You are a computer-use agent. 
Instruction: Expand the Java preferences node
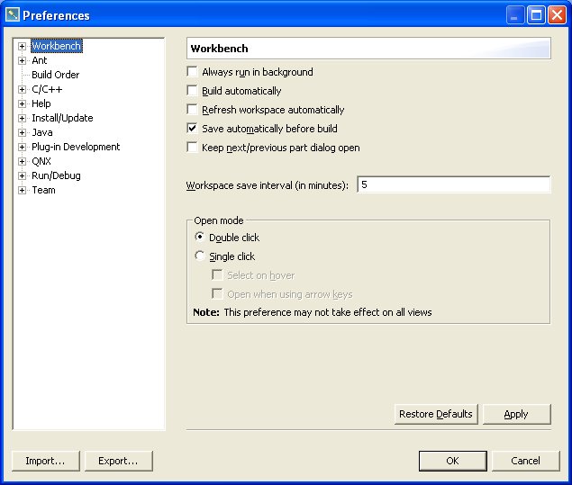pos(22,132)
